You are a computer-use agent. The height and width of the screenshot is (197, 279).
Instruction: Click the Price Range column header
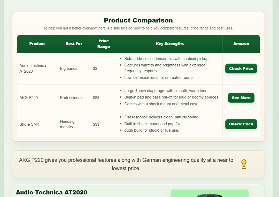[x=104, y=44]
